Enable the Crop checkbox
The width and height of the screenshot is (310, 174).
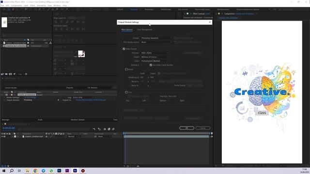[126, 92]
